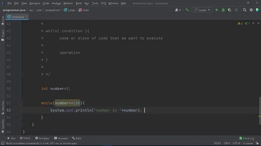Open the Help menu
261x146 pixels.
coord(124,3)
